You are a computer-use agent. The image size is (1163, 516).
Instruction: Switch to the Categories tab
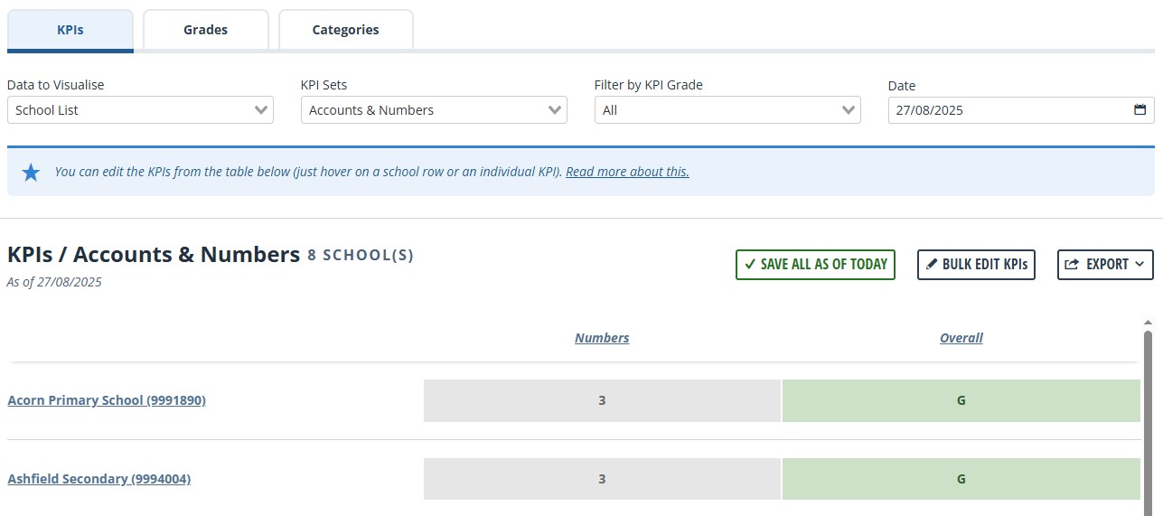[x=345, y=30]
